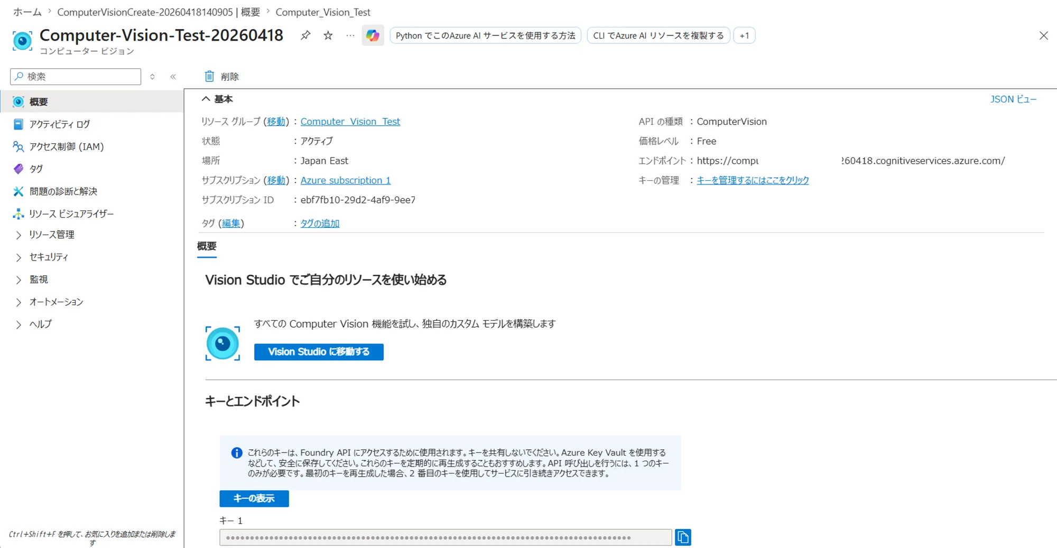Select the アクティブ status value

317,141
